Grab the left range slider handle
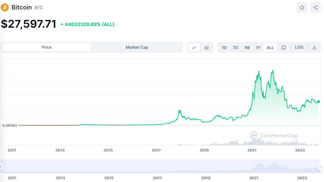 1,166
